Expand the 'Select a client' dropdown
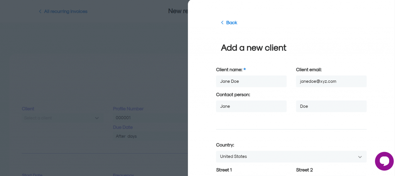Image resolution: width=395 pixels, height=176 pixels. [62, 118]
